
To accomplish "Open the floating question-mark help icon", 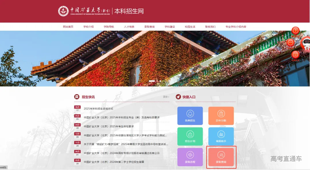I will pyautogui.click(x=295, y=31).
